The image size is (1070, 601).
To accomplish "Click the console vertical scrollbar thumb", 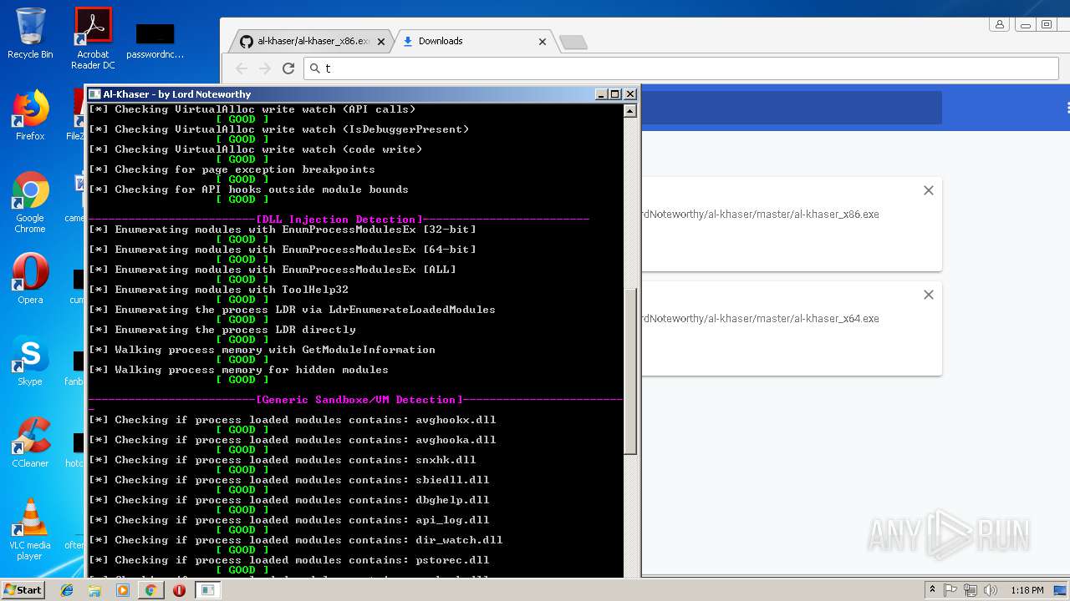I will (x=630, y=372).
